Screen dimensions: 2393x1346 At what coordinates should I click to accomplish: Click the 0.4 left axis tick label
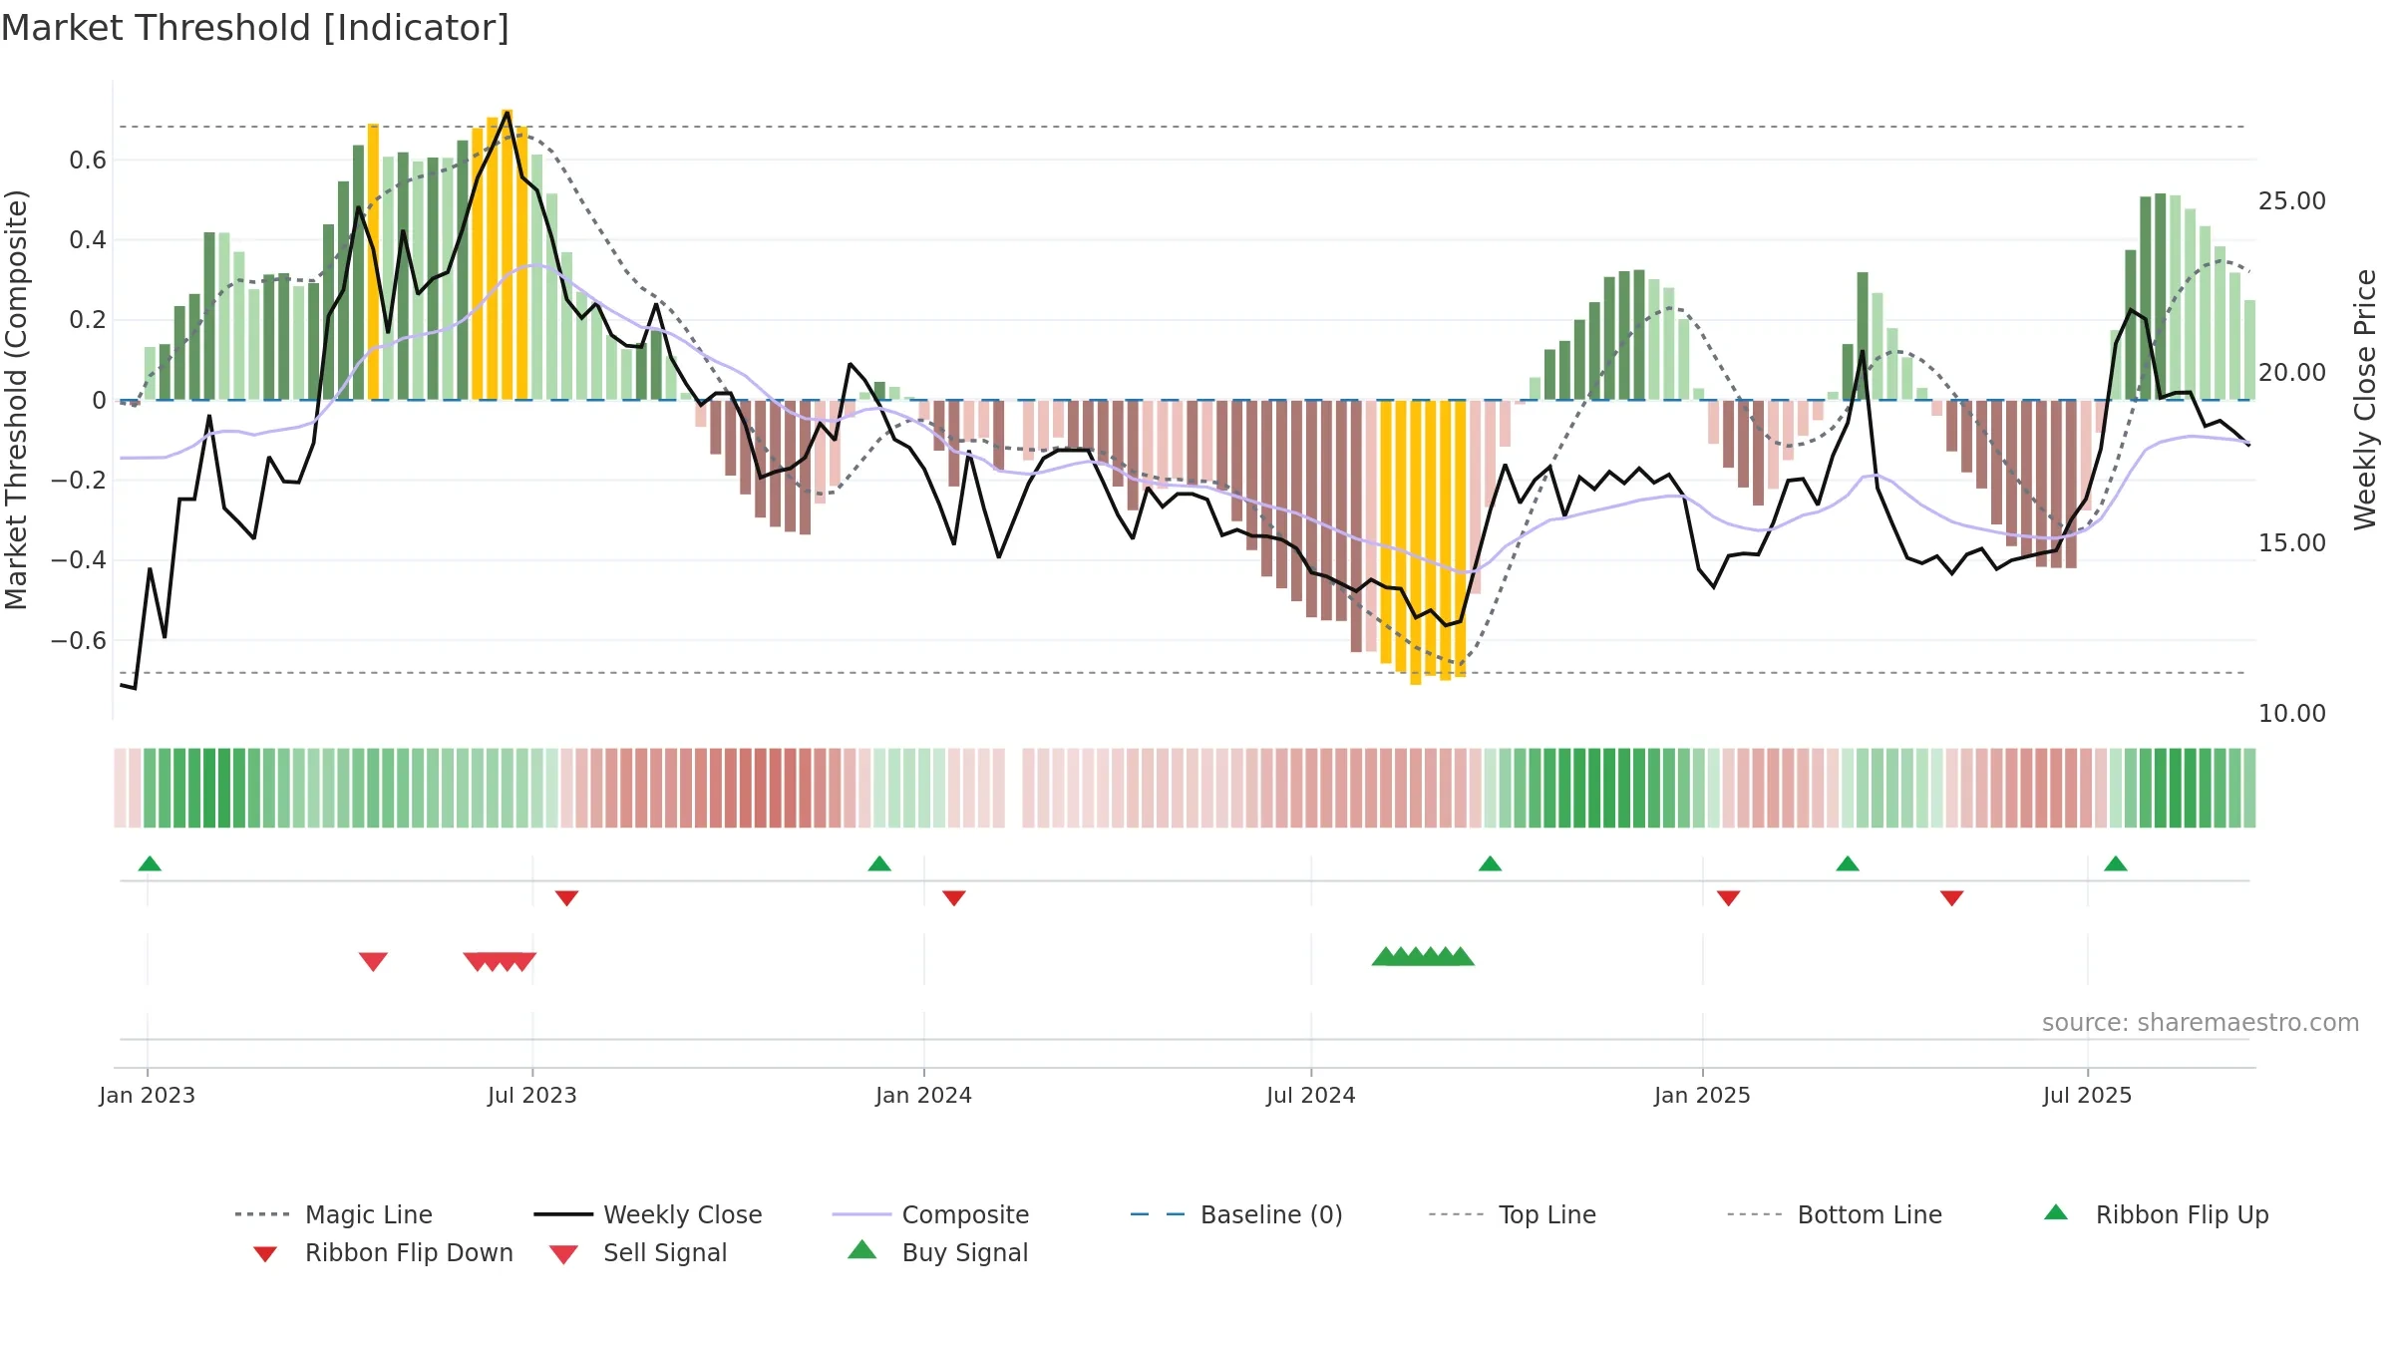point(88,240)
